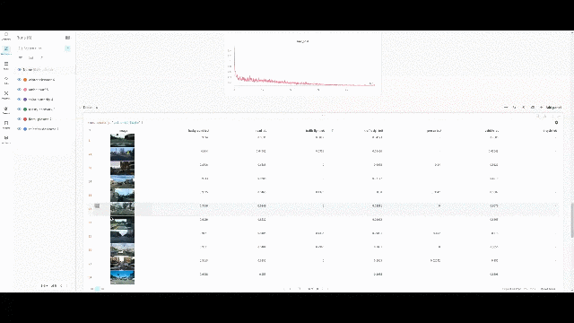Click the table panel's vertical scrollbar
The height and width of the screenshot is (323, 574).
pyautogui.click(x=572, y=221)
